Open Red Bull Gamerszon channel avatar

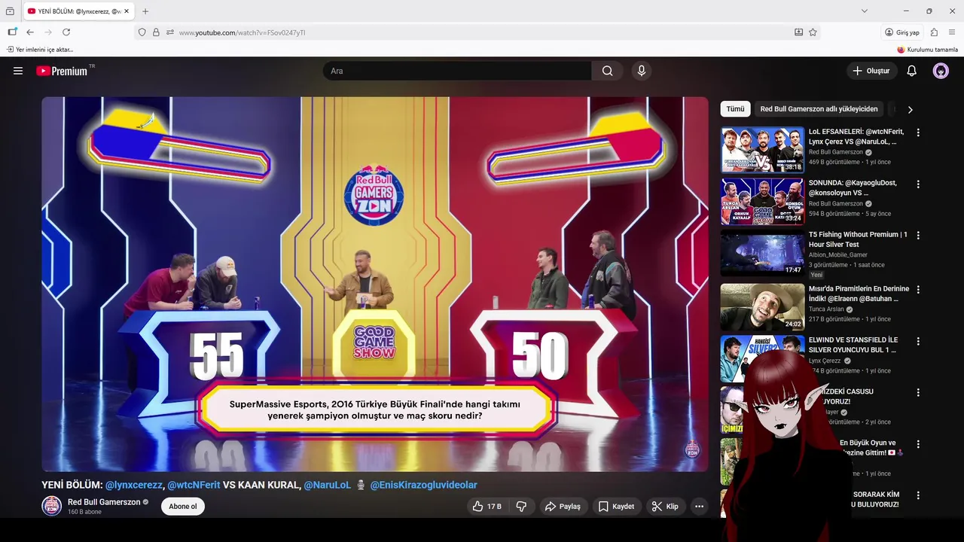pyautogui.click(x=51, y=506)
